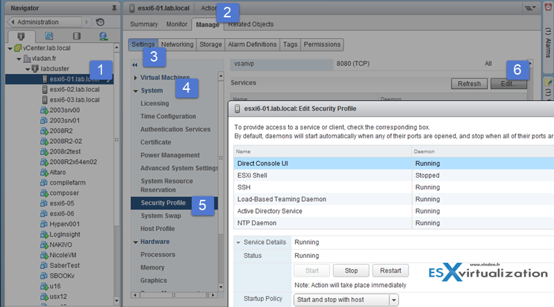Collapse the vladan.fr datacenter node

point(19,59)
